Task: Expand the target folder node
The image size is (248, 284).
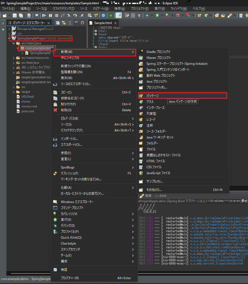Action: 13,92
